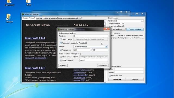This screenshot has width=174, height=98.
Task: Click the news scrollbar up arrow
Action: tap(105, 21)
